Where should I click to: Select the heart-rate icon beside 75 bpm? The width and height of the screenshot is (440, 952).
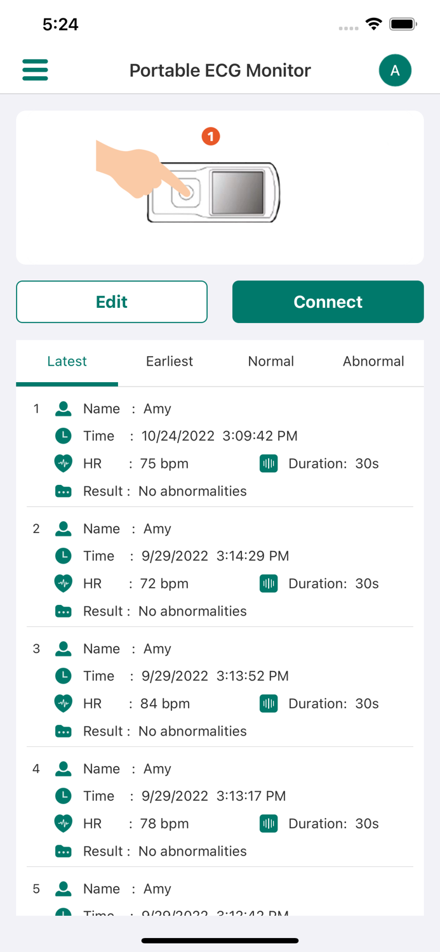(x=63, y=463)
